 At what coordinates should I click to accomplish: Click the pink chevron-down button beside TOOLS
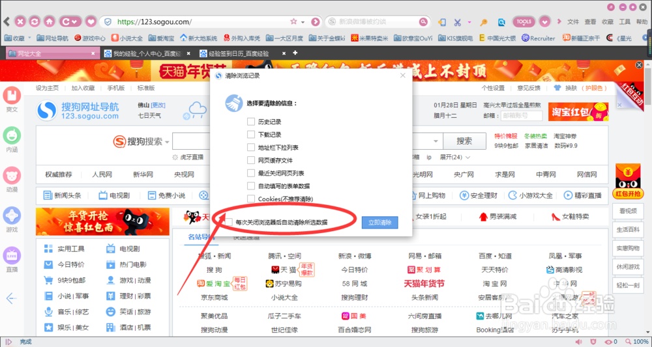click(x=544, y=21)
